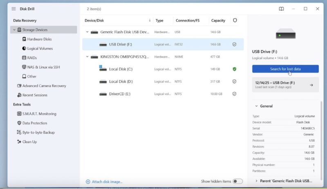Open Recent Sessions in sidebar
The height and width of the screenshot is (189, 327).
34,95
